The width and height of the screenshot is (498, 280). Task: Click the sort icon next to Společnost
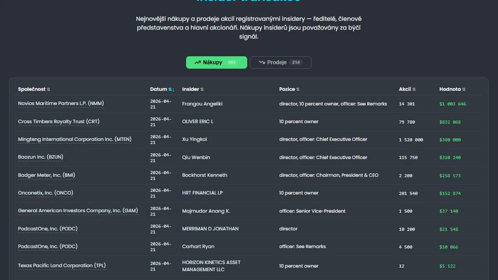[49, 89]
